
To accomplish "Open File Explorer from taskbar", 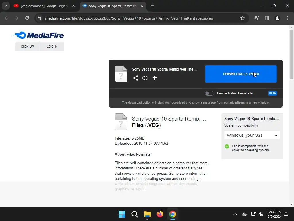I will coord(147,214).
